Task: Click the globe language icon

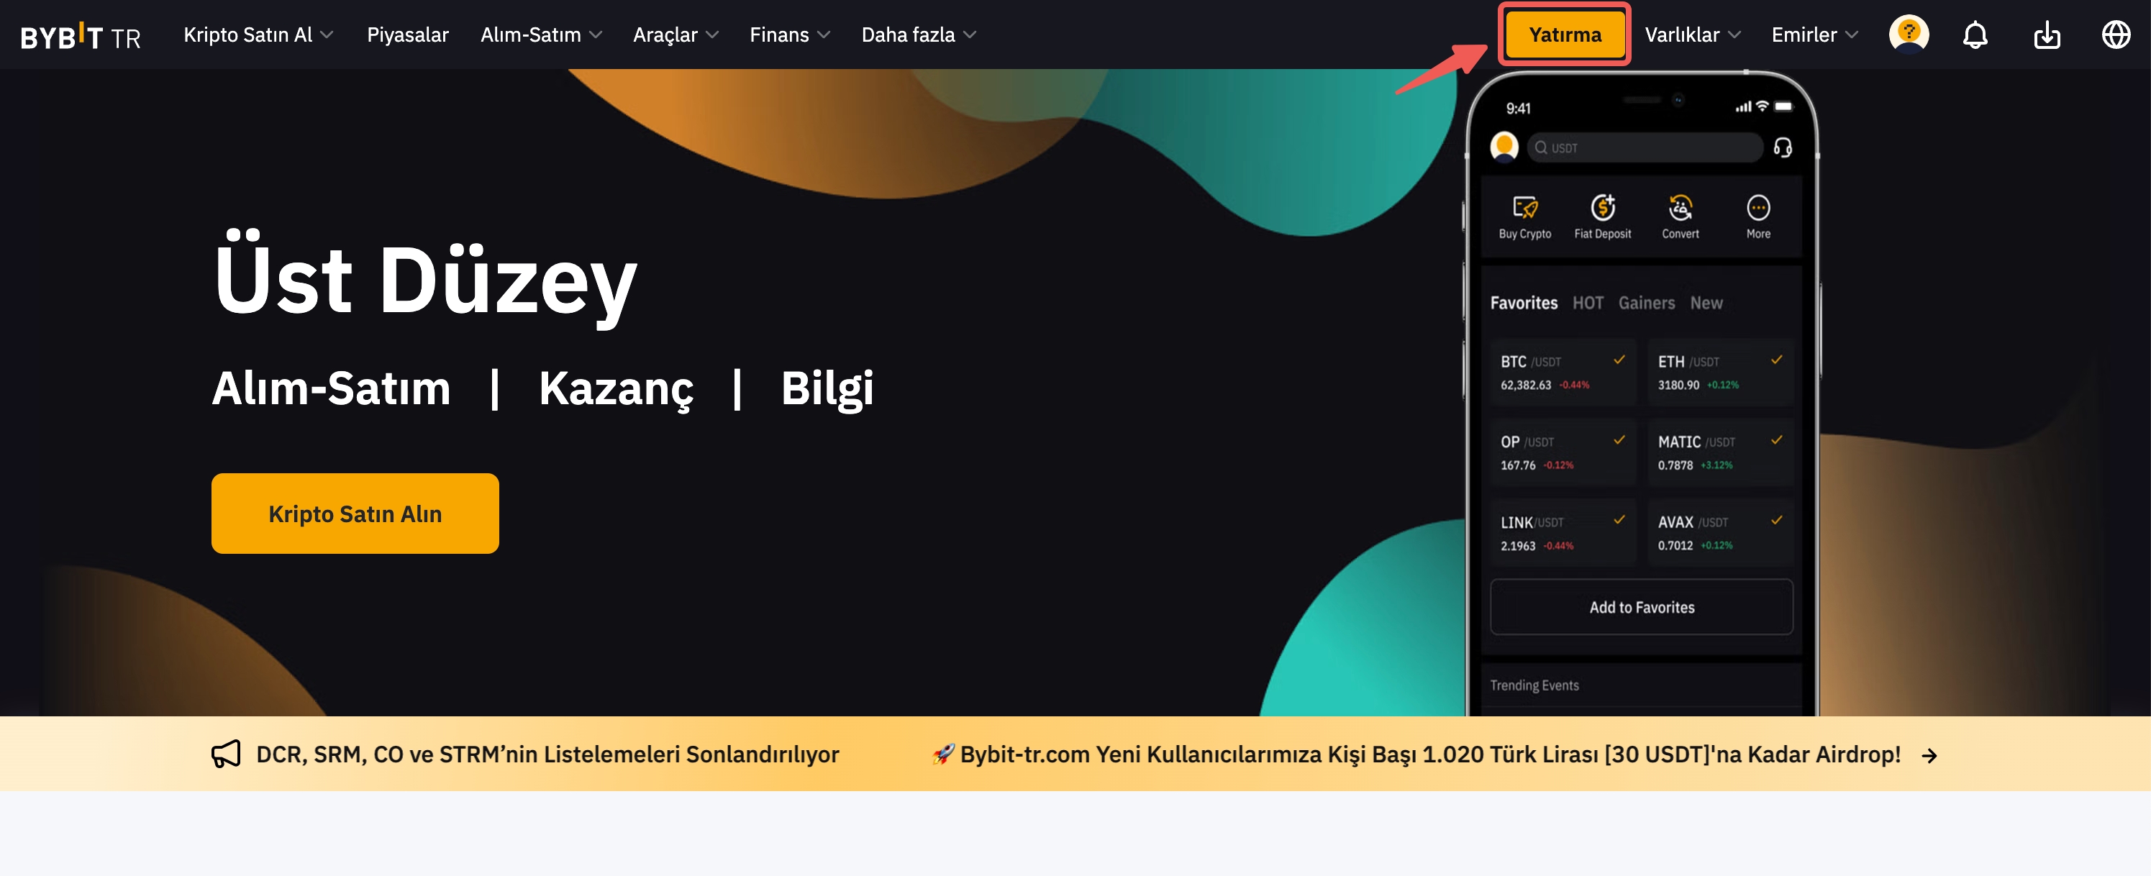Action: pos(2115,35)
